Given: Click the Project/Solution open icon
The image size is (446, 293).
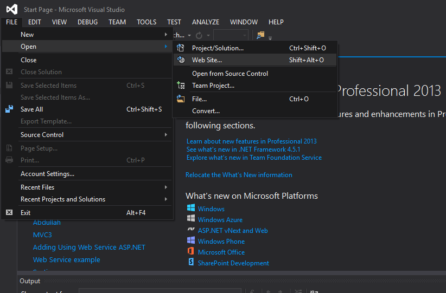Looking at the screenshot, I should click(x=181, y=48).
